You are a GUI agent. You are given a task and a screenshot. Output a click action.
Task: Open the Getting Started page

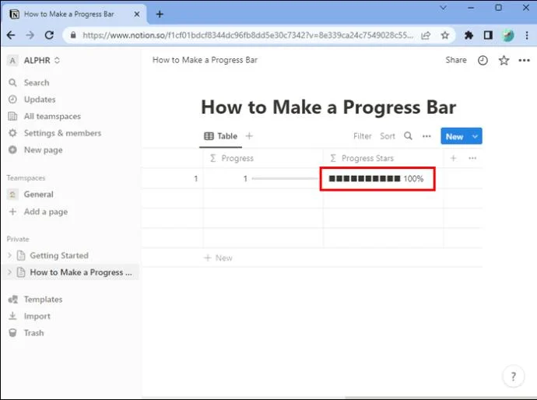coord(59,255)
